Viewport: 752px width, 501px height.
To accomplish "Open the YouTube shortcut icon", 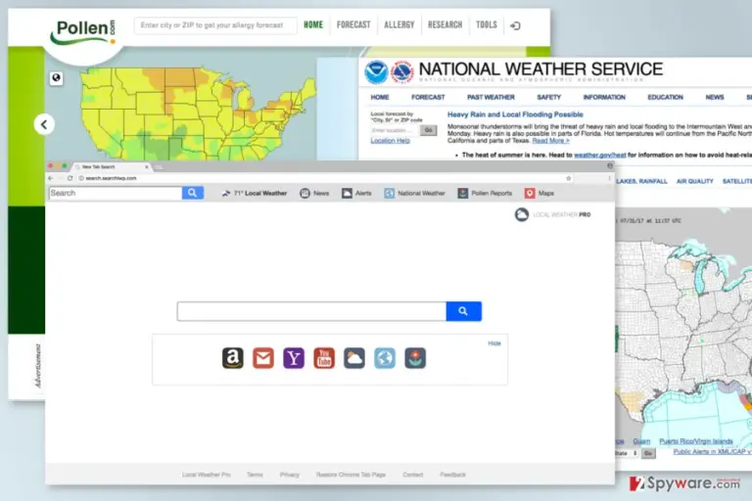I will (x=324, y=358).
